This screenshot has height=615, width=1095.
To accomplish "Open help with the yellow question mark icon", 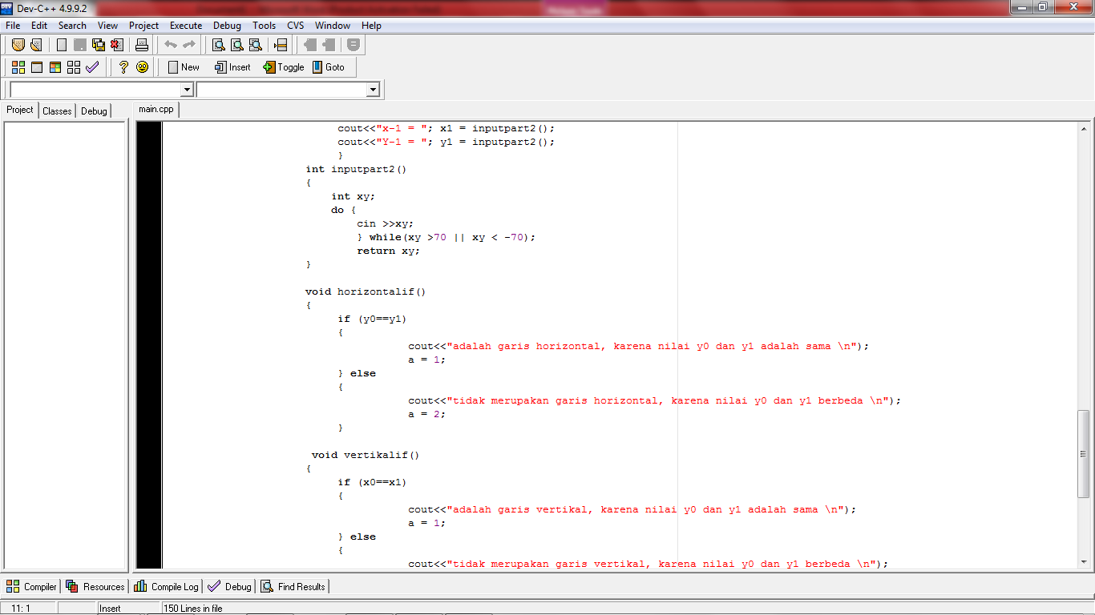I will pos(123,67).
